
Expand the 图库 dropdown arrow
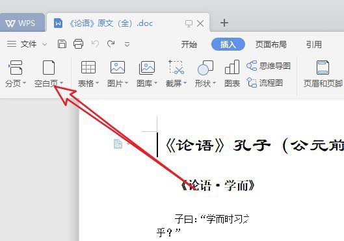click(155, 83)
